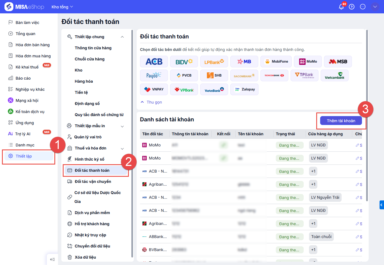Open Định dạng số settings

87,104
